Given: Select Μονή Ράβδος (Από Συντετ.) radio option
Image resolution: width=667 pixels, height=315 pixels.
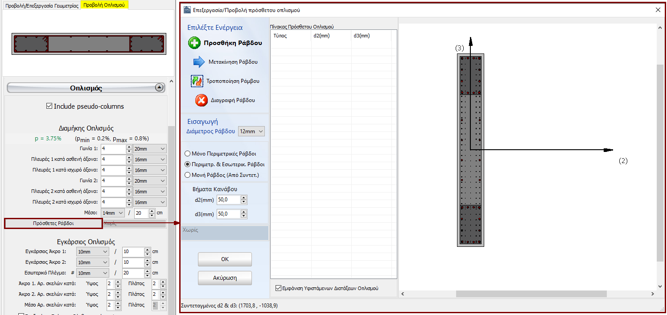Looking at the screenshot, I should coord(188,175).
